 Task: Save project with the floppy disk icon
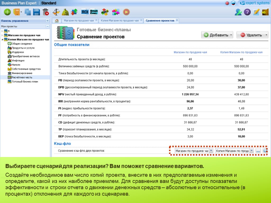pyautogui.click(x=37, y=12)
